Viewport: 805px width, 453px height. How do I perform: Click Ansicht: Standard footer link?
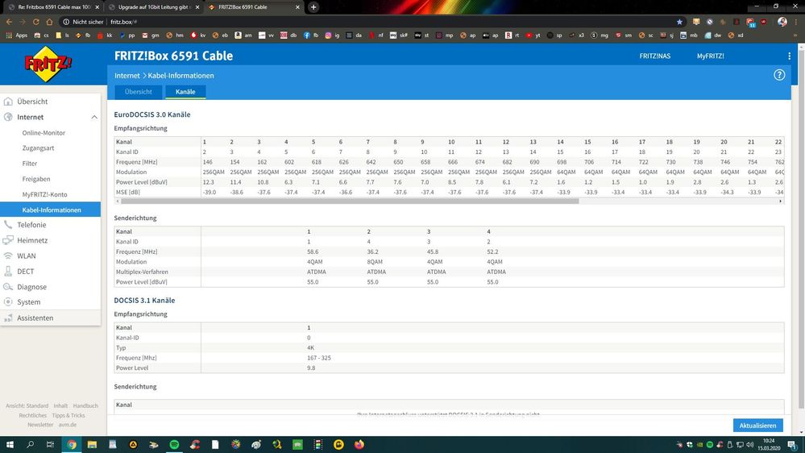pyautogui.click(x=27, y=405)
